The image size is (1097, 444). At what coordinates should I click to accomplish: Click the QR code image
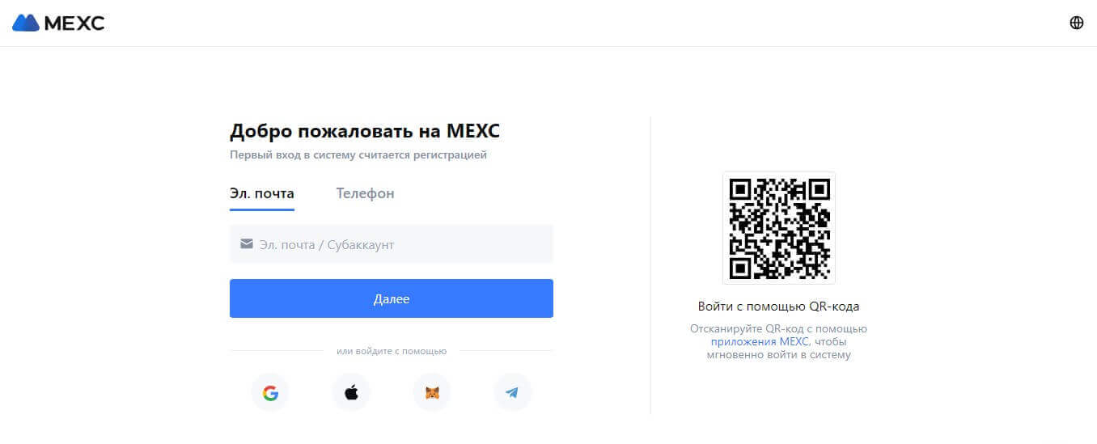(x=779, y=228)
